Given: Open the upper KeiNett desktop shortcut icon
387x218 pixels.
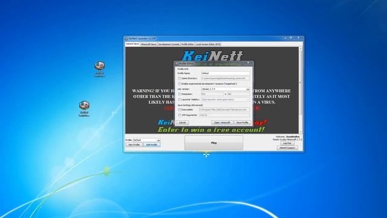Looking at the screenshot, I should coord(99,66).
